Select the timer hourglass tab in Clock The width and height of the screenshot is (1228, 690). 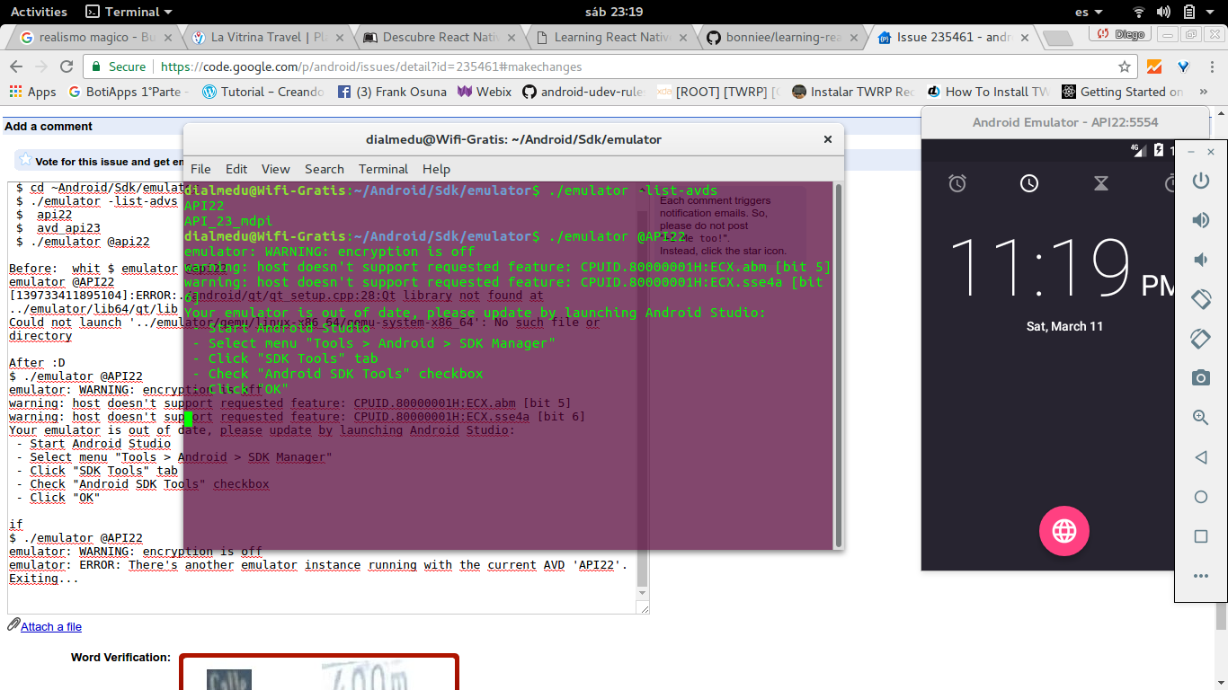1101,183
